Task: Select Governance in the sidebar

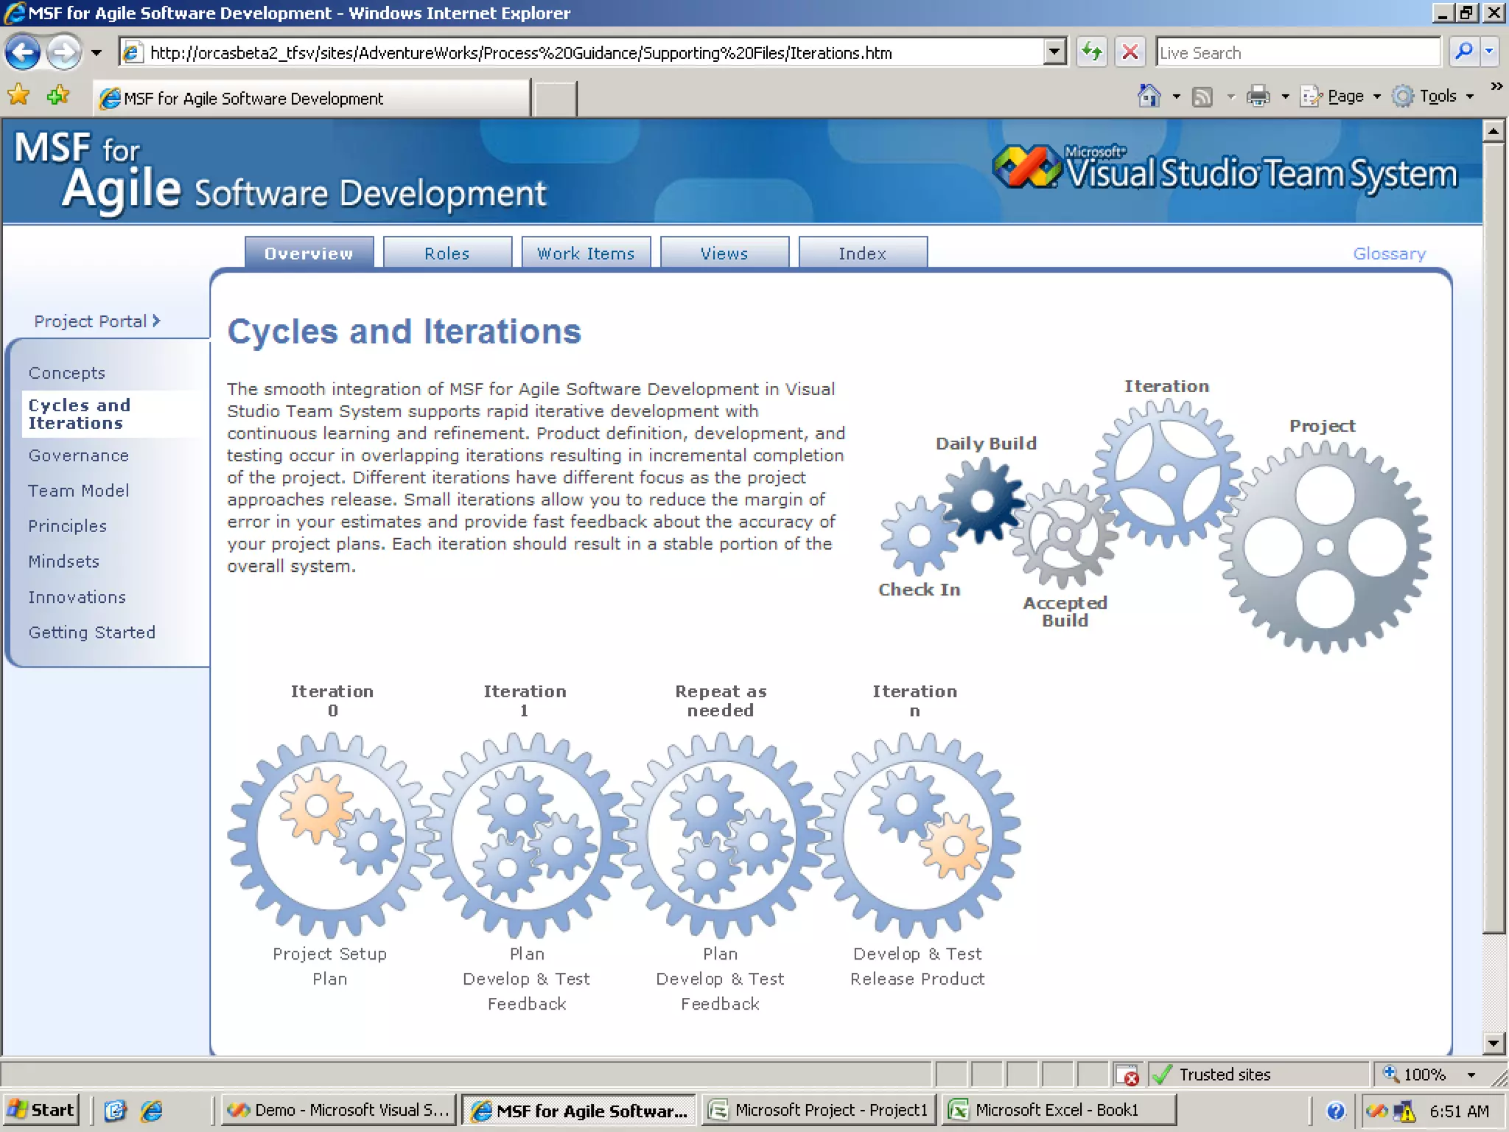Action: pyautogui.click(x=79, y=455)
